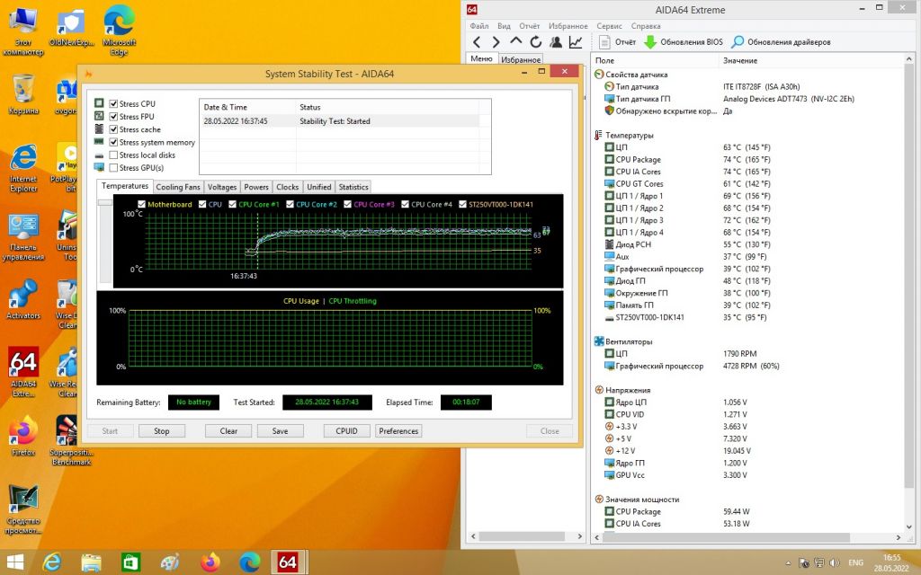Open Microsoft Edge desktop shortcut
921x575 pixels.
pos(120,31)
